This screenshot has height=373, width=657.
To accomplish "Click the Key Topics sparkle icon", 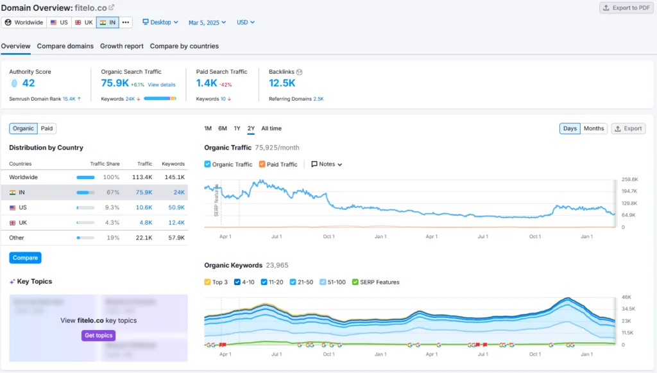I will [x=12, y=282].
